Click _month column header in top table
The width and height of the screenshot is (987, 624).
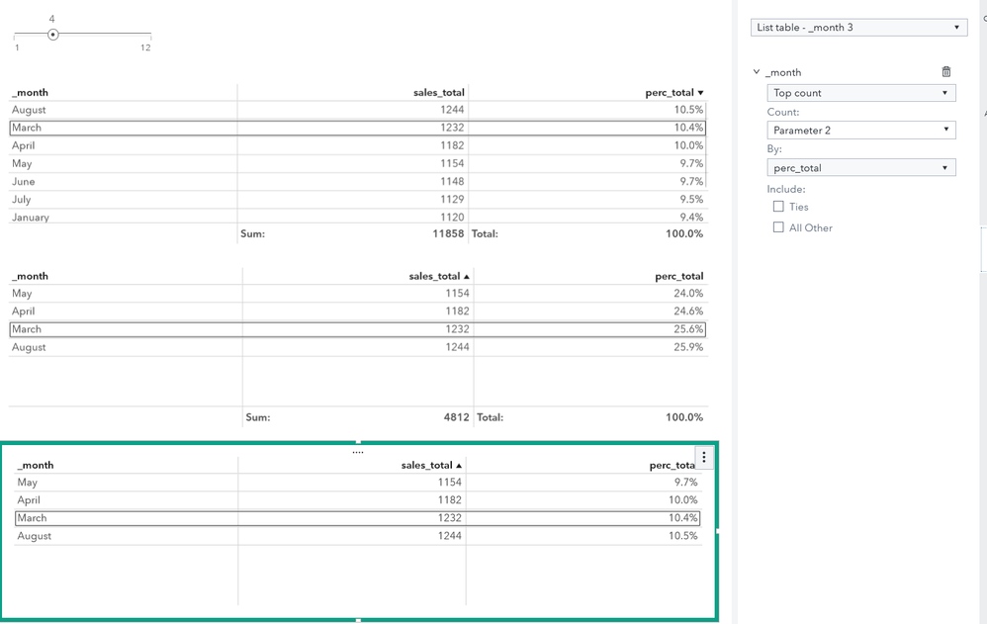[x=31, y=93]
